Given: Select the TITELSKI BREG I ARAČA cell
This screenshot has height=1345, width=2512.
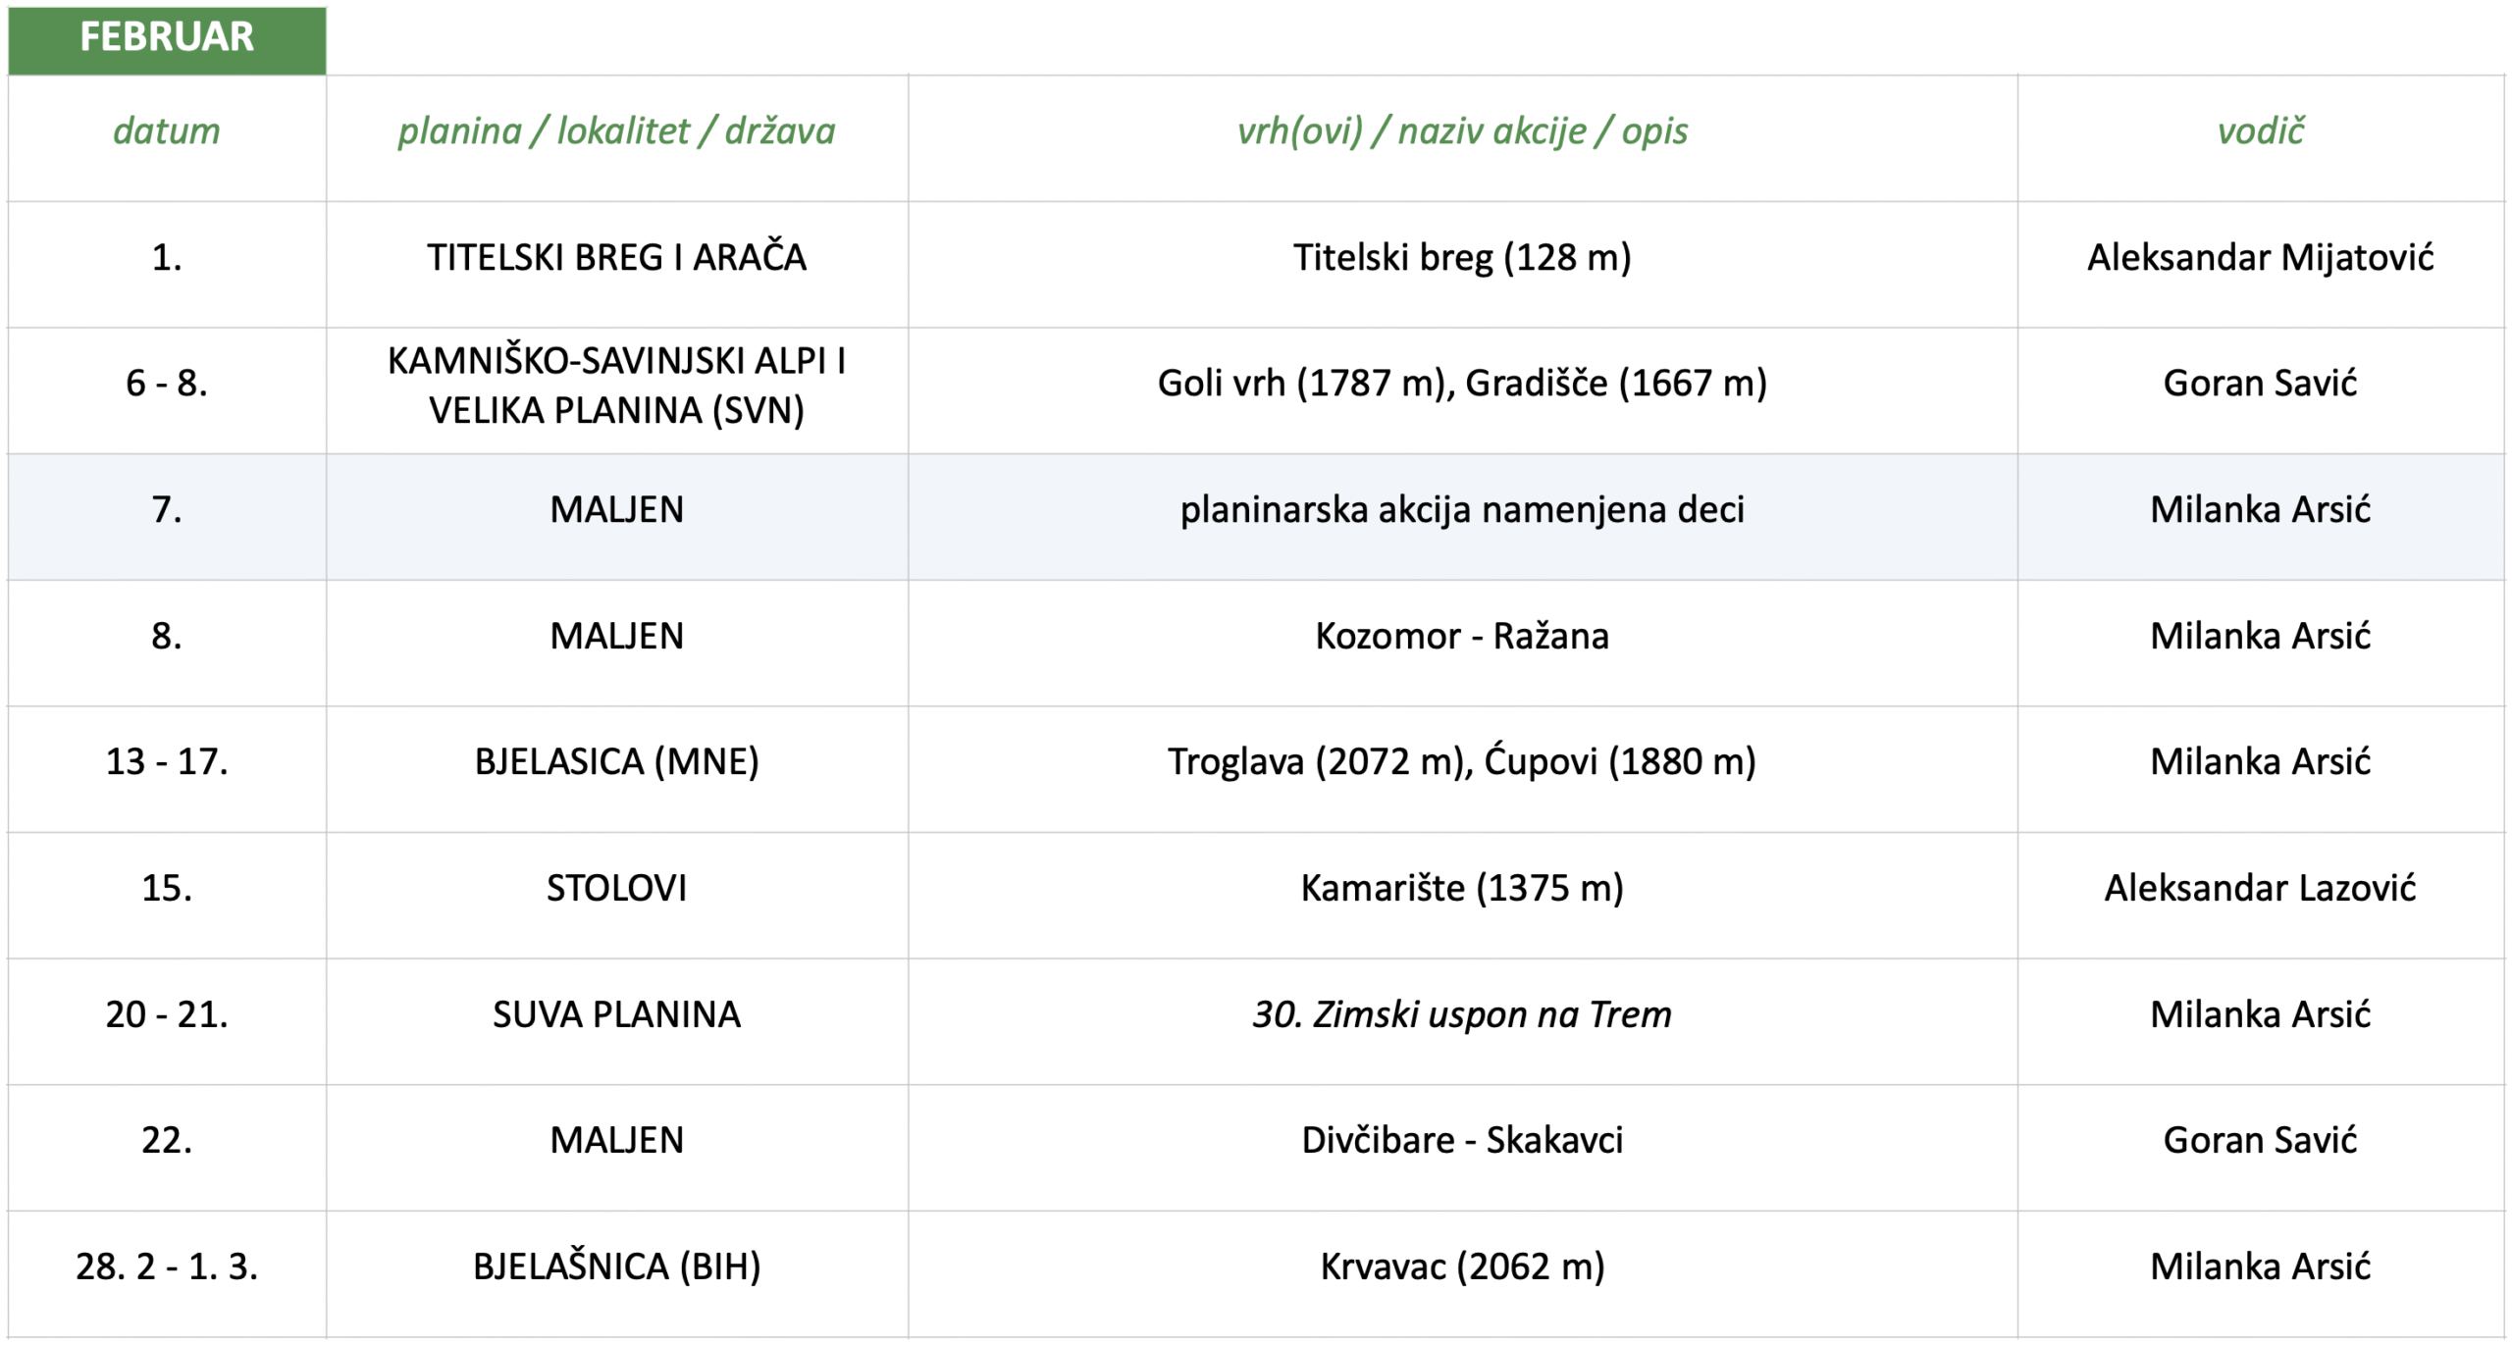Looking at the screenshot, I should click(616, 258).
